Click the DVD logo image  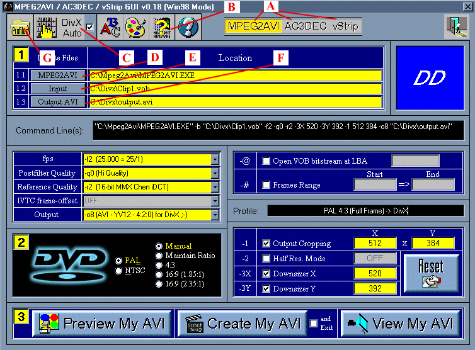[70, 265]
